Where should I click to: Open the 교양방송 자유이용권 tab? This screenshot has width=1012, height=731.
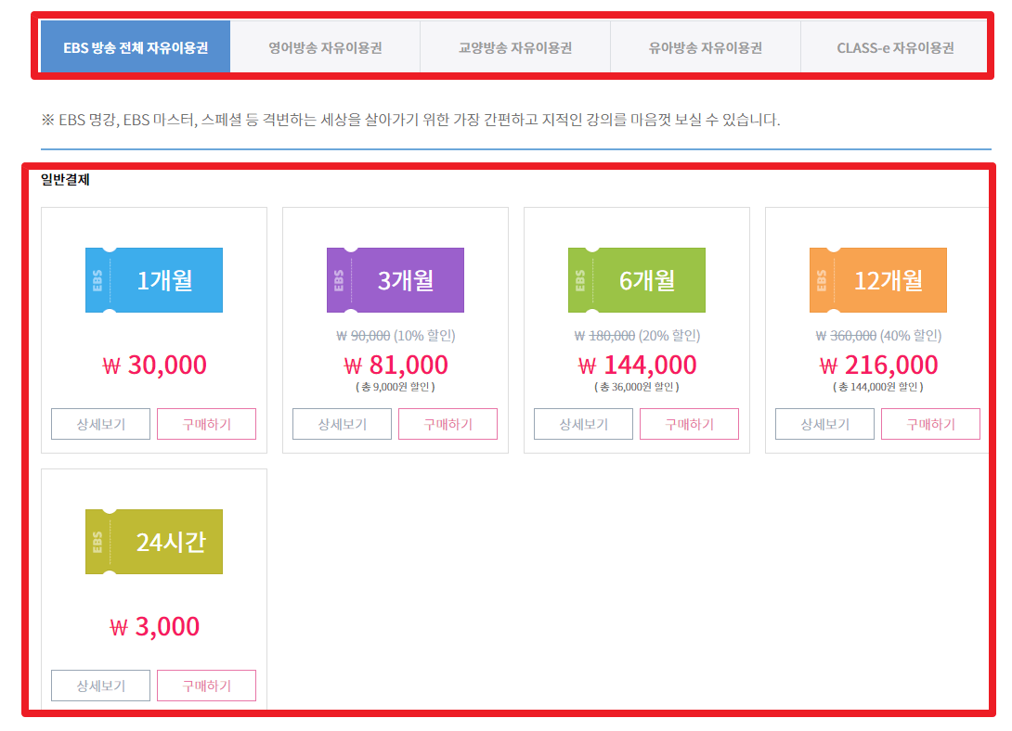(x=515, y=47)
